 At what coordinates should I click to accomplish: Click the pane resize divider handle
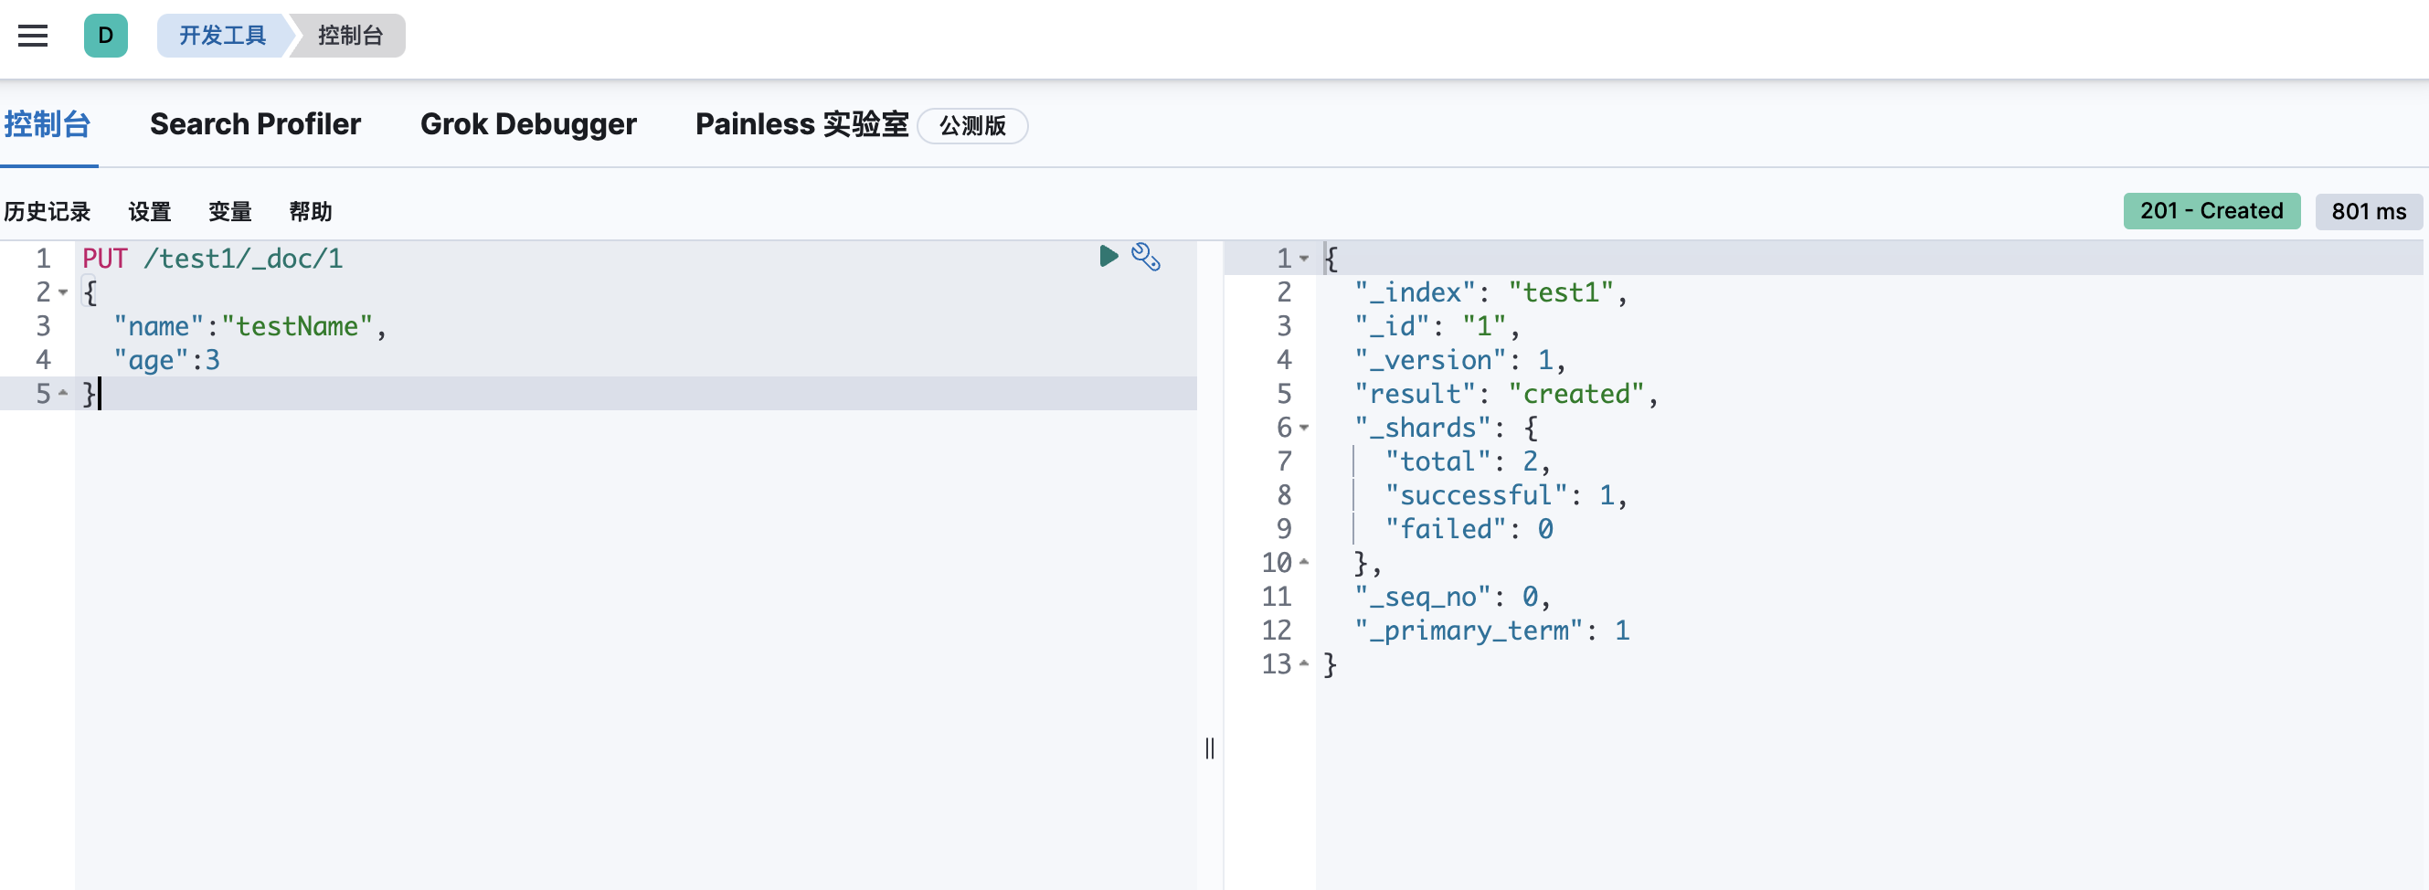pyautogui.click(x=1210, y=748)
